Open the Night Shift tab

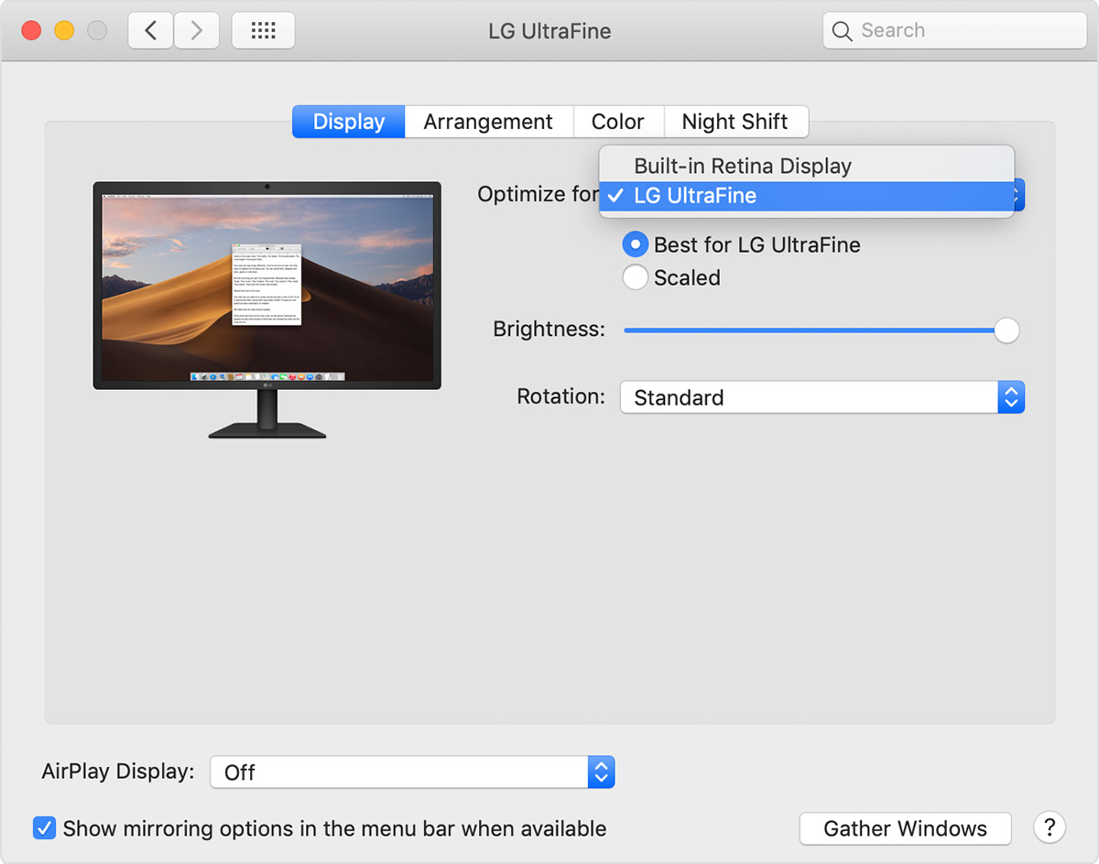(x=735, y=122)
